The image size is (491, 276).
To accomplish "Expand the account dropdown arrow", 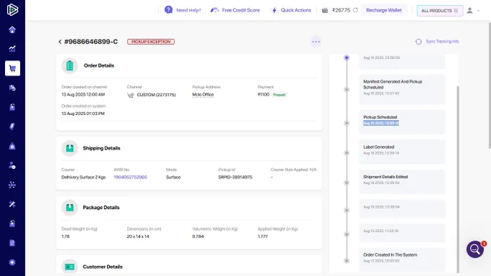I will pyautogui.click(x=479, y=11).
